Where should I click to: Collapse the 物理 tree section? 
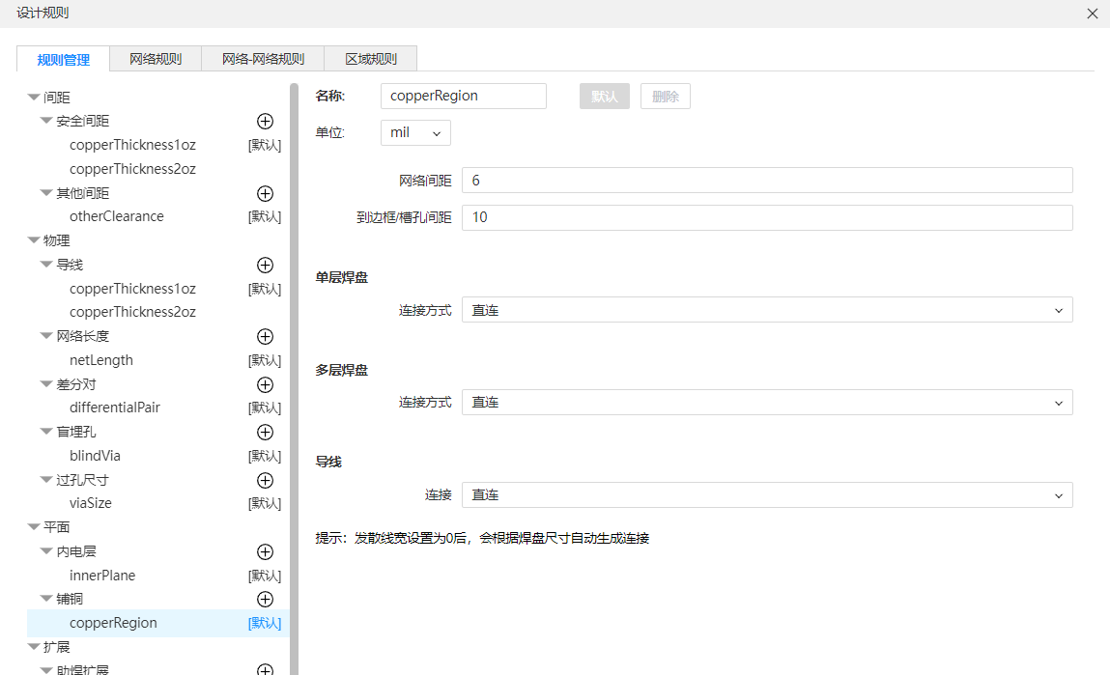tap(34, 241)
